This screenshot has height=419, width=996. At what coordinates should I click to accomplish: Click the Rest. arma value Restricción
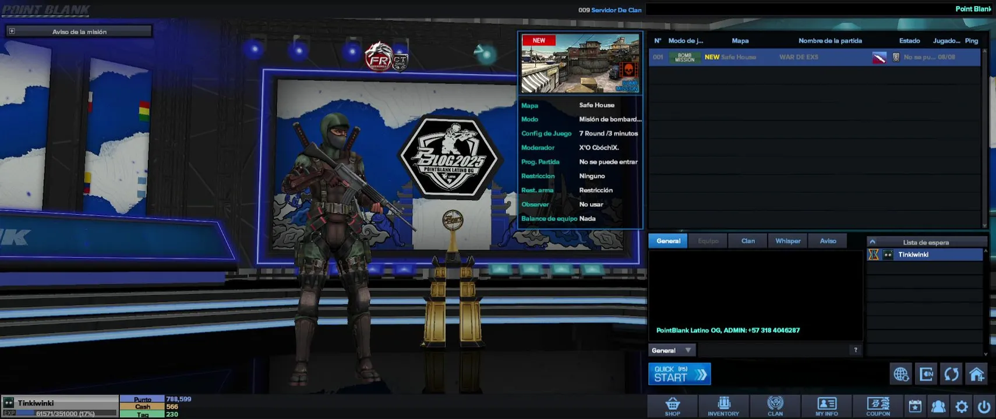click(x=596, y=190)
